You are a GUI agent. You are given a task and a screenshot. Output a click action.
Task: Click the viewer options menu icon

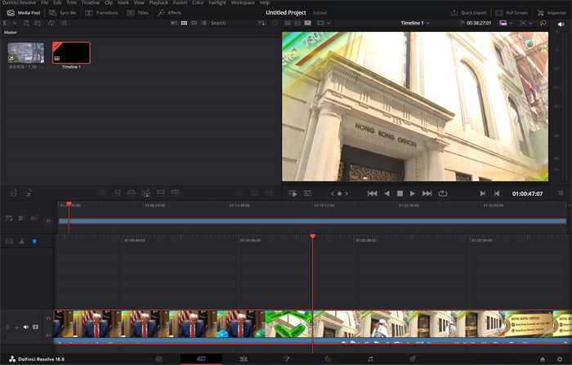(561, 194)
